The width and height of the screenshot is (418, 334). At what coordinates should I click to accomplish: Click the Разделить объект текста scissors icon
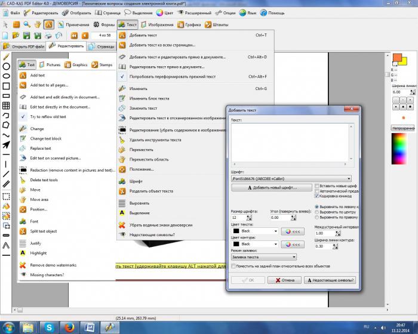[122, 191]
